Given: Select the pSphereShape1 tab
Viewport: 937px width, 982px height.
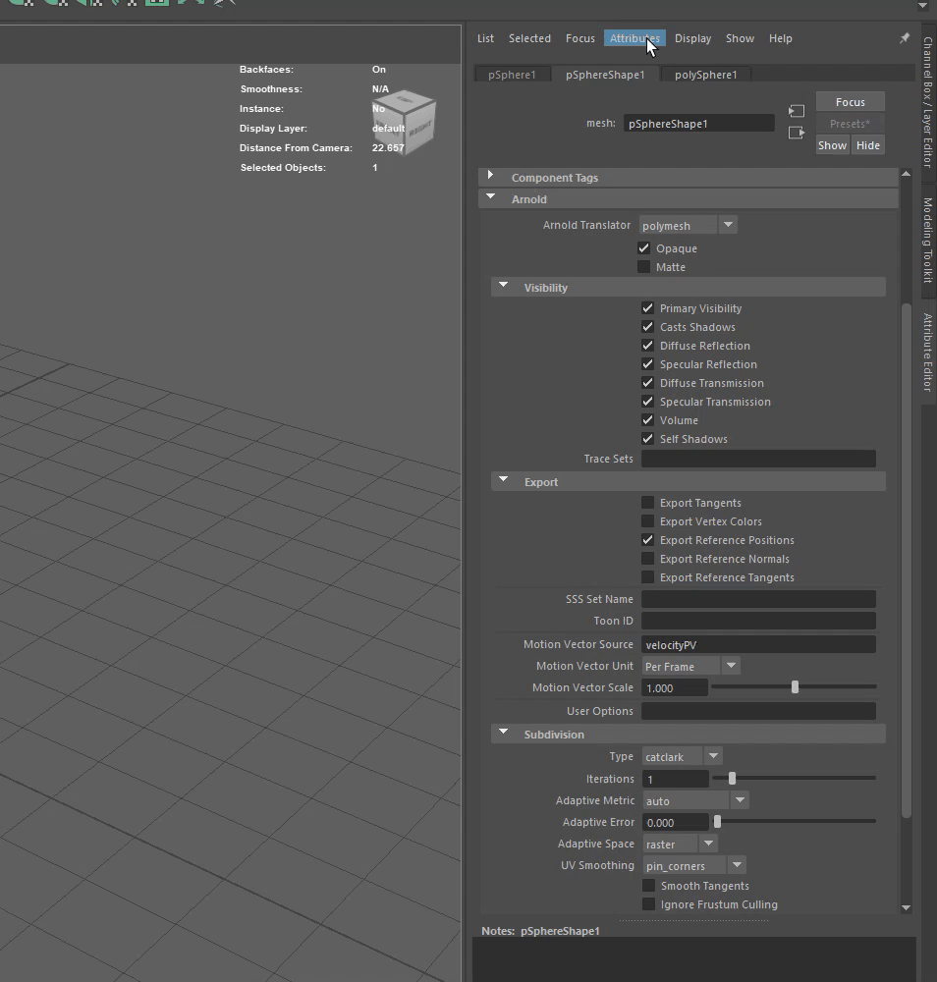Looking at the screenshot, I should tap(605, 75).
